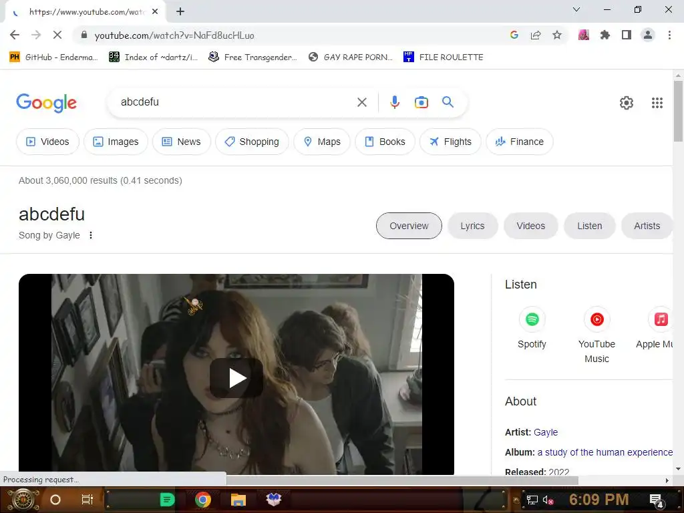The height and width of the screenshot is (513, 684).
Task: Open album a study of the human experience
Action: [605, 452]
